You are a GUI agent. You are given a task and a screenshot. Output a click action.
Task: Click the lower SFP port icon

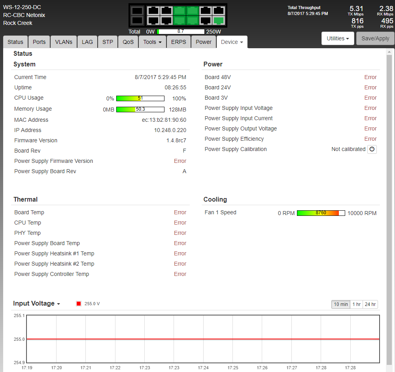coord(137,21)
